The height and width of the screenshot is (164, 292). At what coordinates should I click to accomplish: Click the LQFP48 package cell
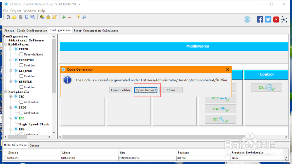coord(203,158)
